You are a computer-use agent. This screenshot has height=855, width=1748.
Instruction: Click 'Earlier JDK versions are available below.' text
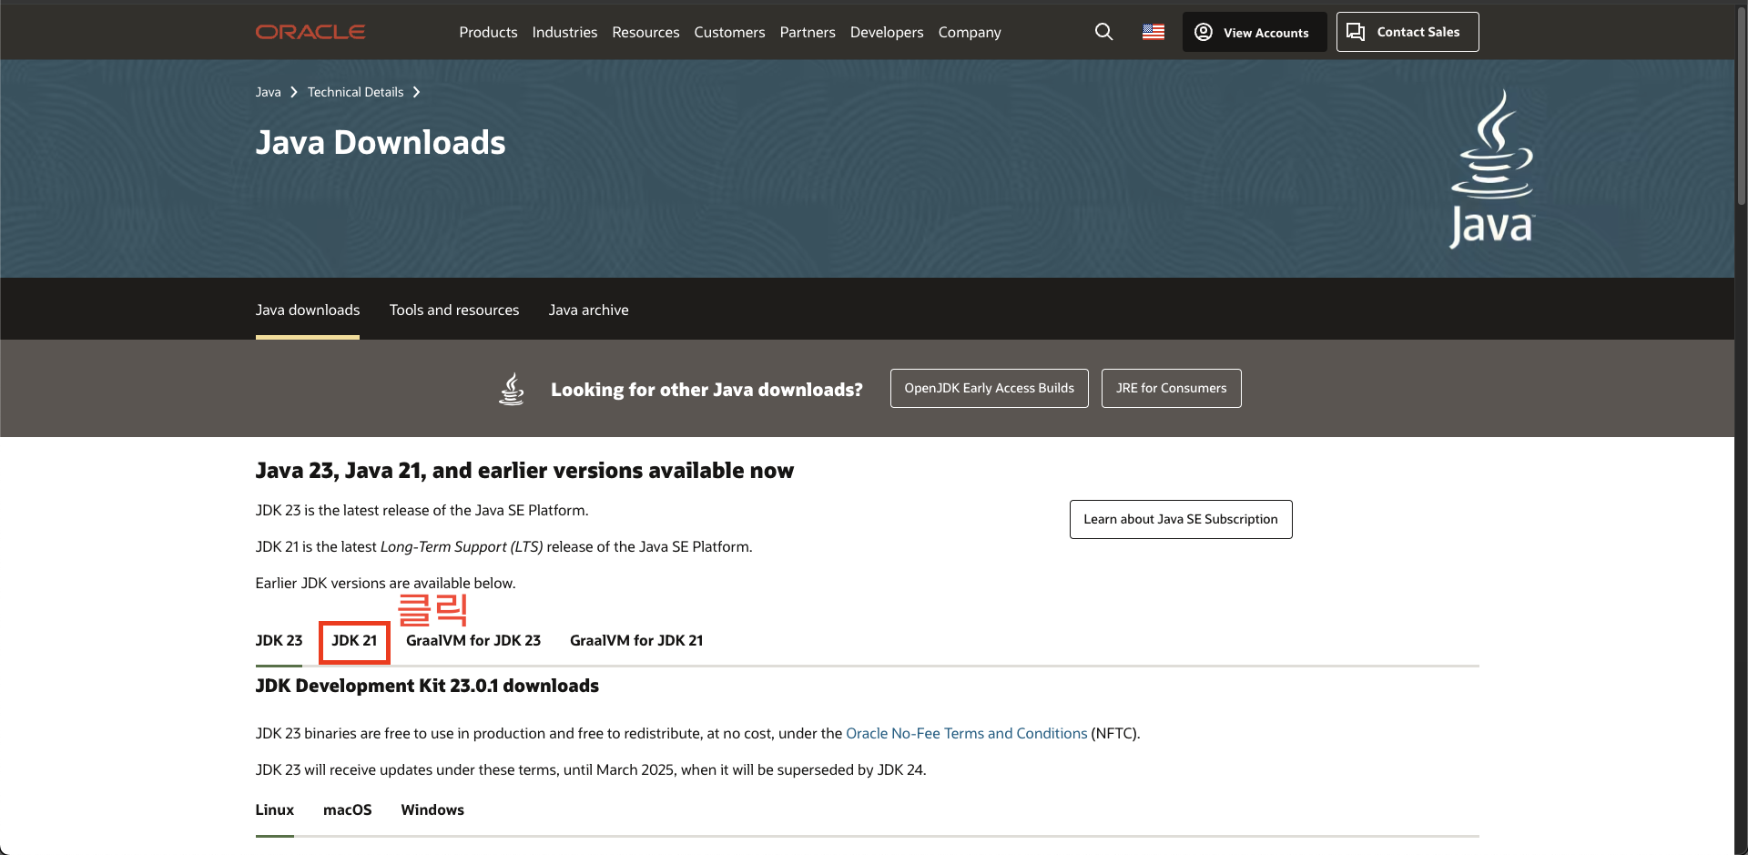pos(385,583)
